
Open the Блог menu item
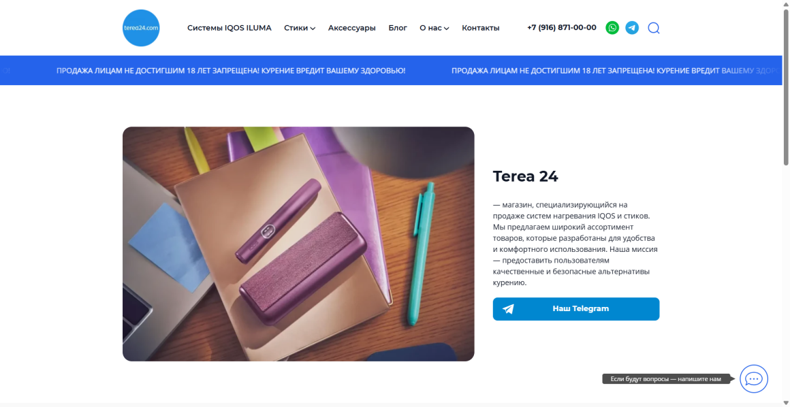point(398,28)
